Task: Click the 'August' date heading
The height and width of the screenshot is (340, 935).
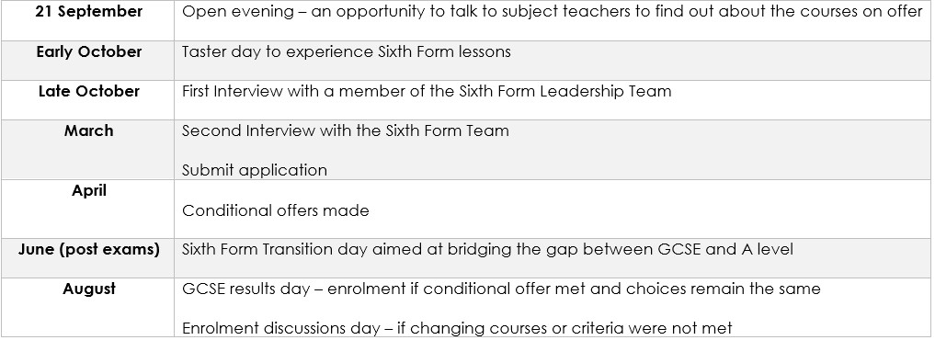Action: (89, 289)
